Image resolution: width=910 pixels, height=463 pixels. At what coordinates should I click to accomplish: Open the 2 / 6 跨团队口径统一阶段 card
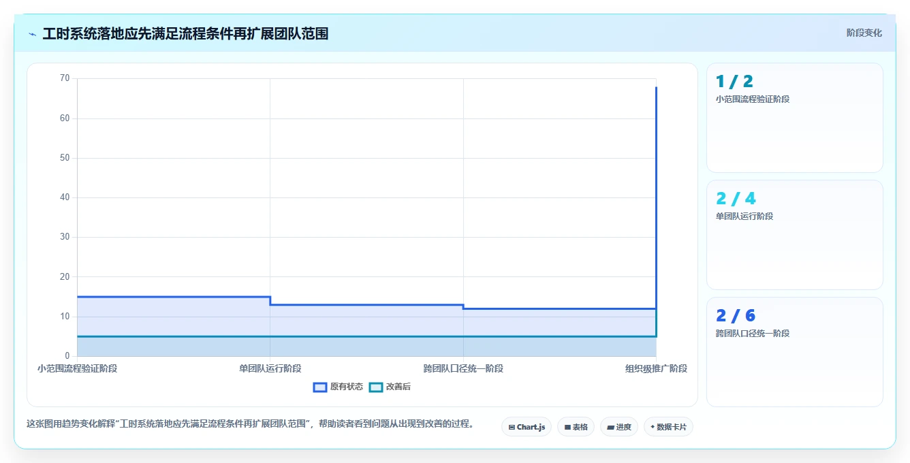tap(795, 352)
